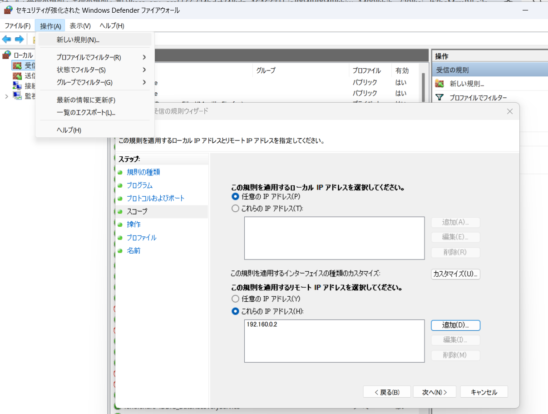Click the firewall app icon in the title bar
The width and height of the screenshot is (548, 414).
[8, 10]
